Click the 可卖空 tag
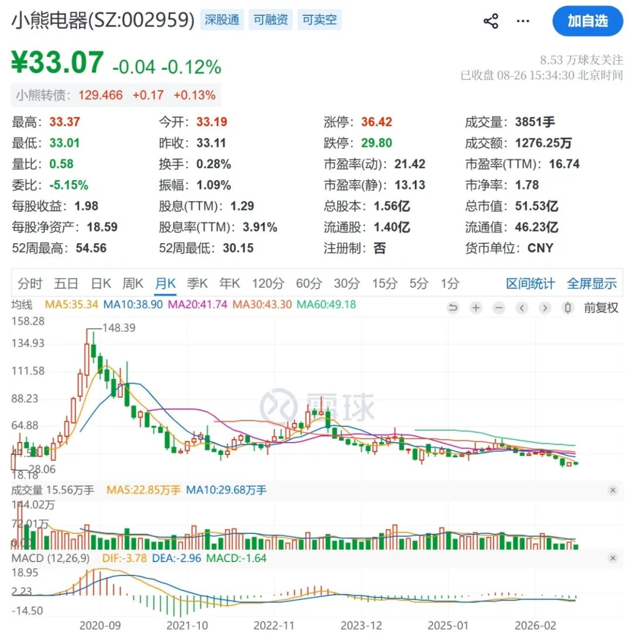Viewport: 632px width, 638px height. pyautogui.click(x=320, y=19)
